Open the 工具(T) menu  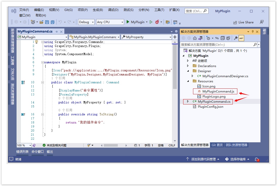click(x=159, y=10)
